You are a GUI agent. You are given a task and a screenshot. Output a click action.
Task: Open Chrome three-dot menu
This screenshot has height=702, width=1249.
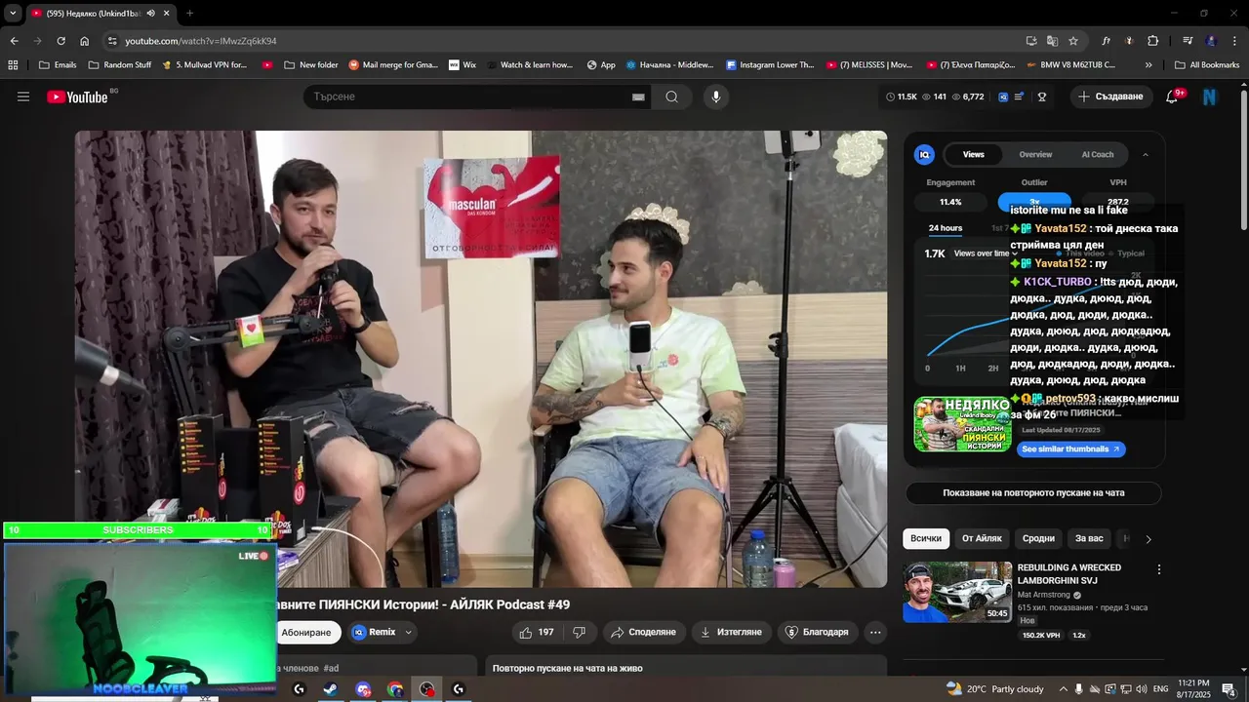[1234, 41]
